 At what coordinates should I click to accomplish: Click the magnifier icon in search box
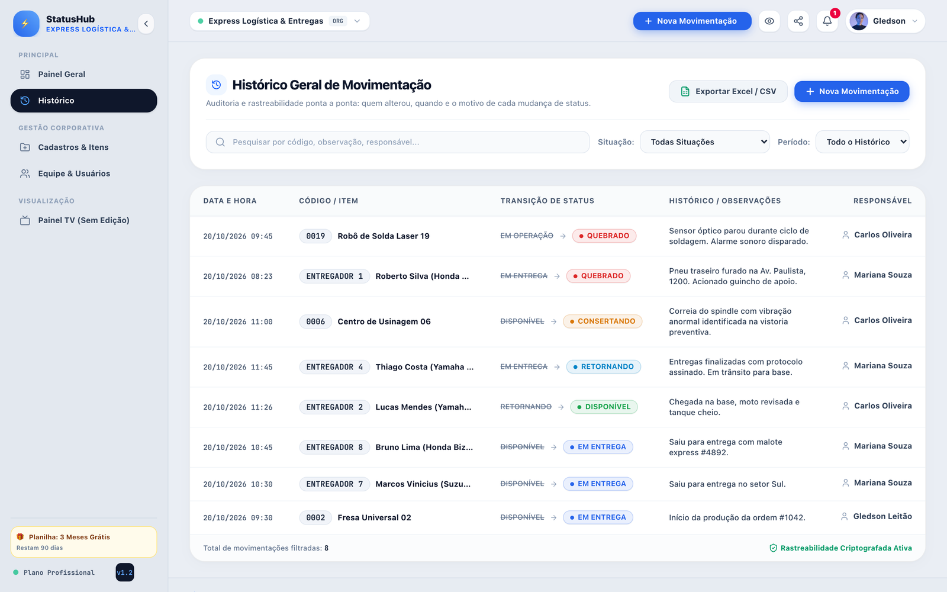coord(220,142)
